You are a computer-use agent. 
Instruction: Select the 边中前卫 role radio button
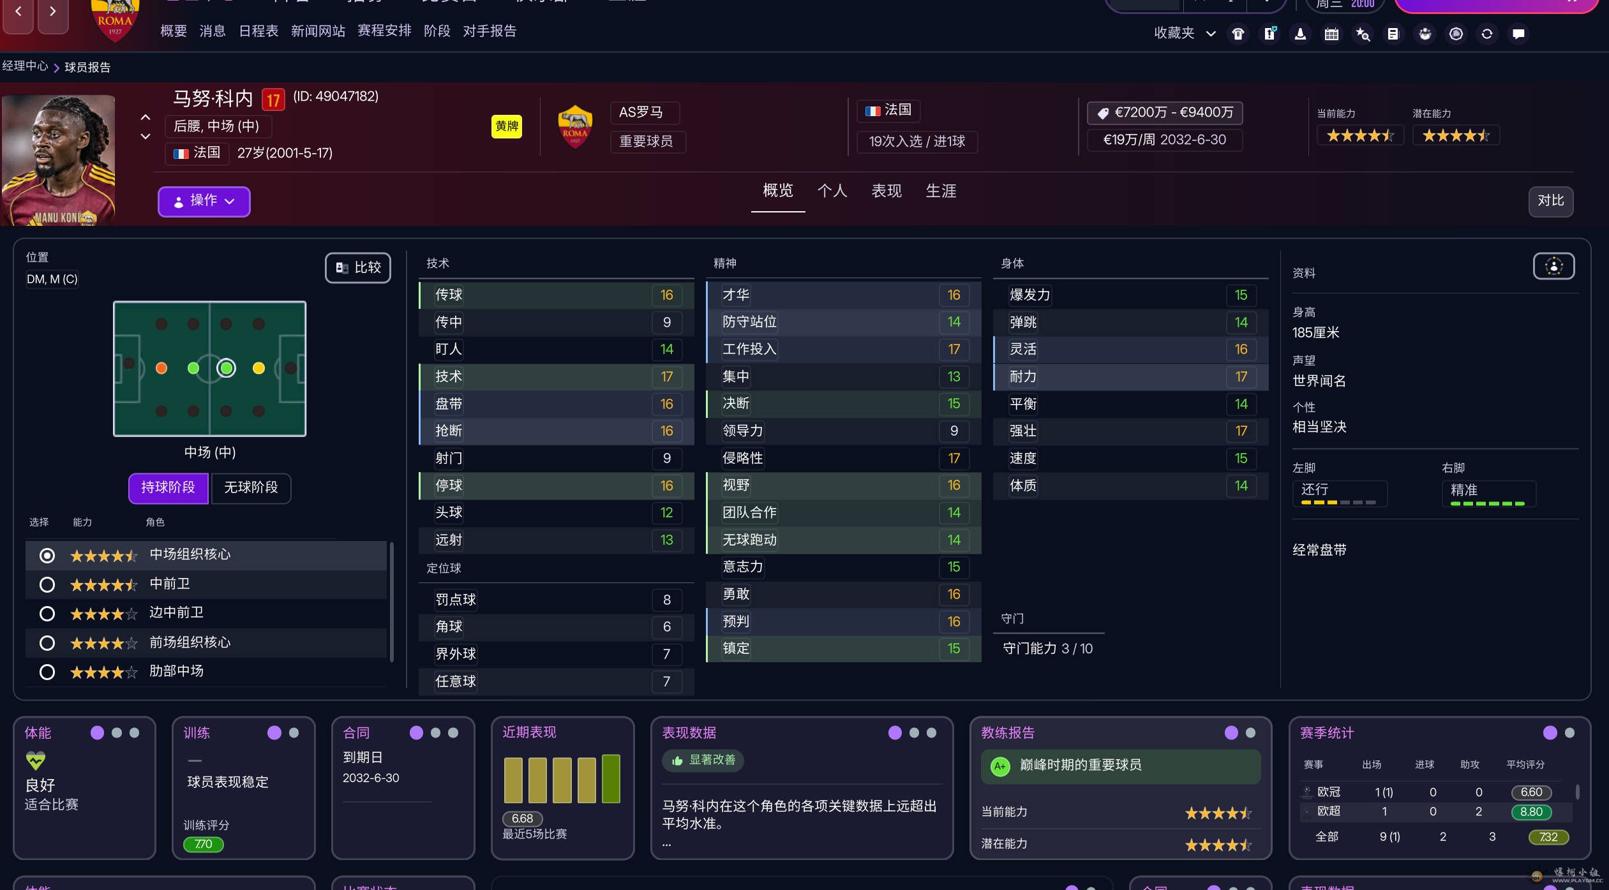(x=47, y=614)
